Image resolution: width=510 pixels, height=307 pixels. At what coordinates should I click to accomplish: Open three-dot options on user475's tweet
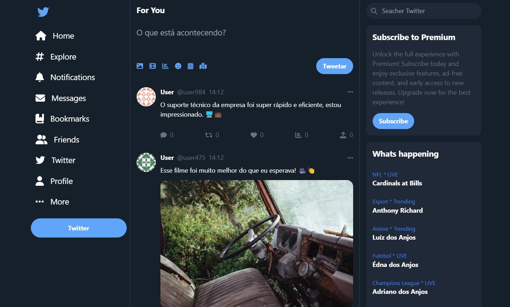point(350,158)
